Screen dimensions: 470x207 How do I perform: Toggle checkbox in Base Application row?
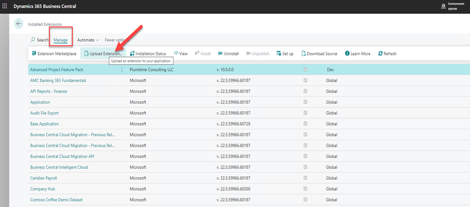(305, 124)
